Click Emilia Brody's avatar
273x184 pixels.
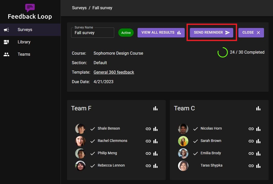183,153
